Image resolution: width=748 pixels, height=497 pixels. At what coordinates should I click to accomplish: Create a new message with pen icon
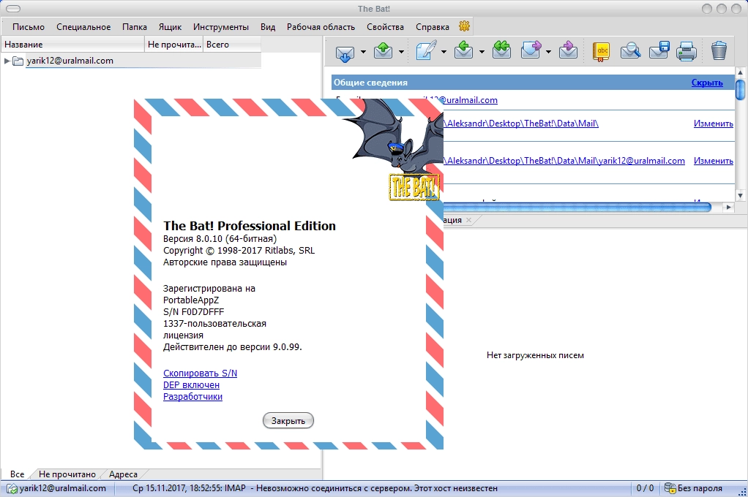425,51
